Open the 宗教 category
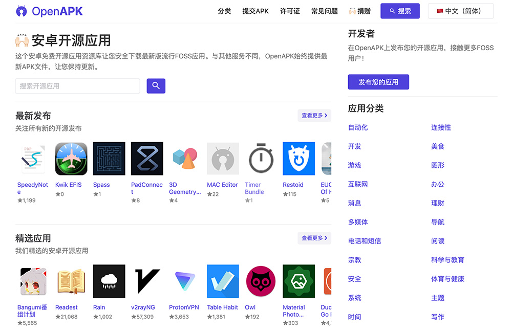 355,260
